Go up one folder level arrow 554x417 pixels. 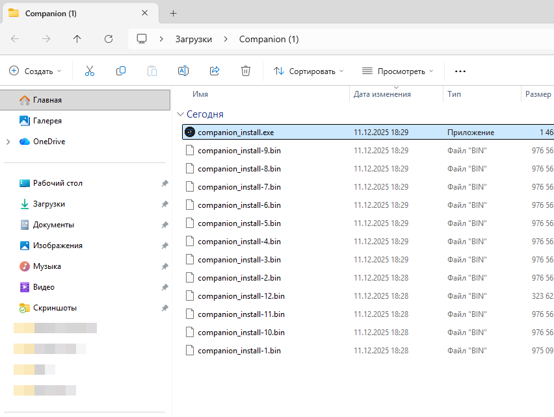click(77, 39)
